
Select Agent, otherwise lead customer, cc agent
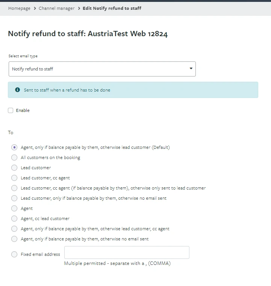coord(14,229)
